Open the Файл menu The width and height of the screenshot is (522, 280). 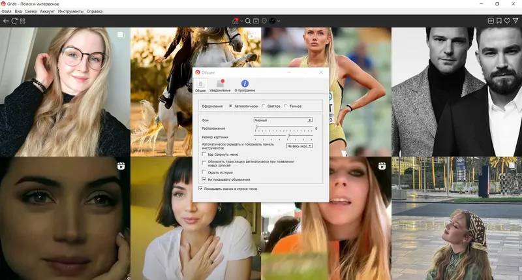[7, 11]
